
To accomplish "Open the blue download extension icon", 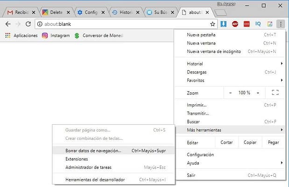I will click(223, 24).
